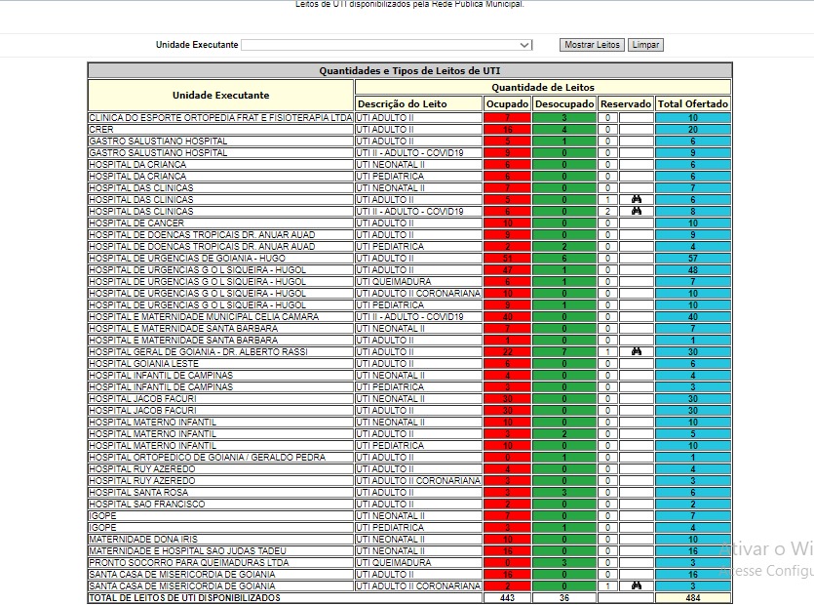Click the Limpar button
The height and width of the screenshot is (605, 814).
point(645,45)
